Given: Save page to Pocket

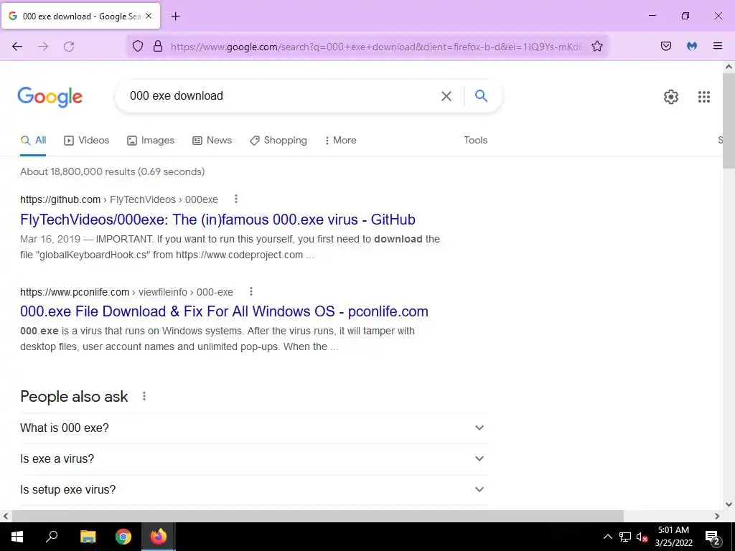Looking at the screenshot, I should [x=665, y=47].
